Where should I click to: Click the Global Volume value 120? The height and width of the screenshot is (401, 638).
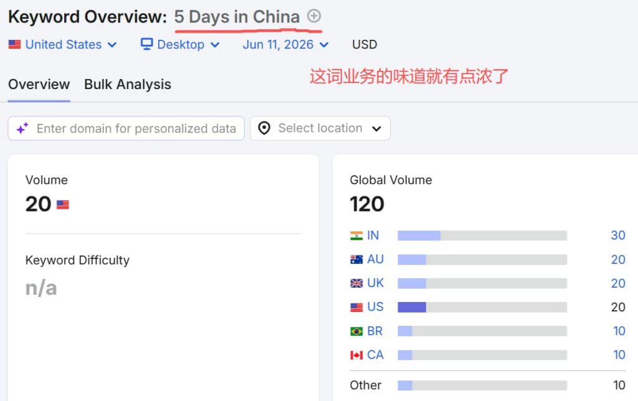tap(367, 204)
